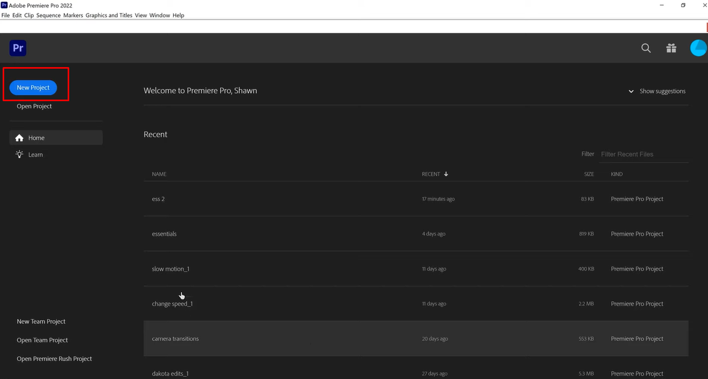The image size is (708, 379).
Task: Click New Team Project link
Action: pos(41,321)
